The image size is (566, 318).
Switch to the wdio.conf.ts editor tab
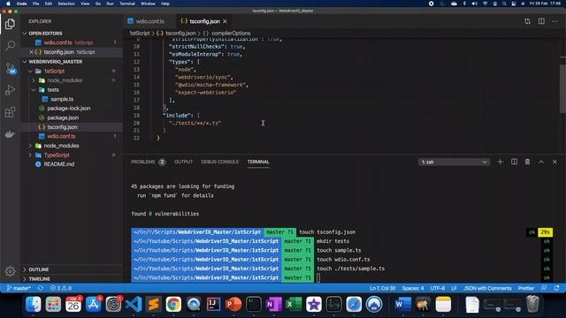click(149, 21)
